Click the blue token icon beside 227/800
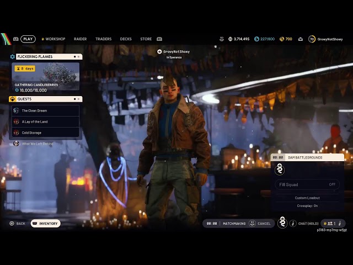 click(256, 39)
